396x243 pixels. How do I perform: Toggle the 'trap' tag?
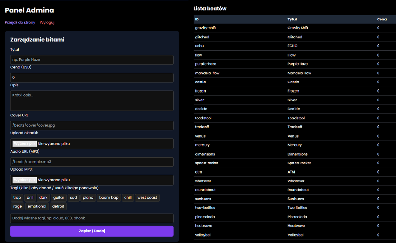pos(17,198)
